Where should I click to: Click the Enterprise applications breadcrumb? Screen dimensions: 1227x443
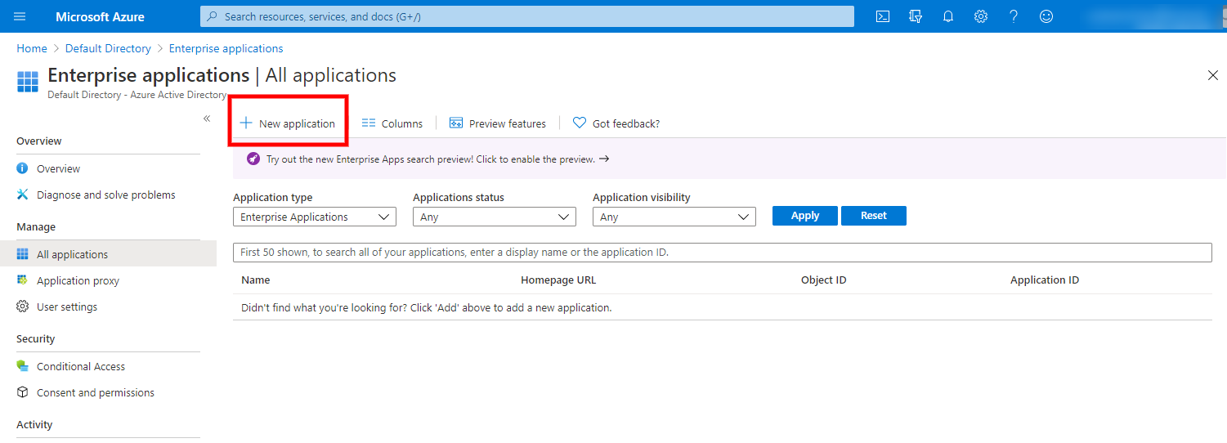226,48
